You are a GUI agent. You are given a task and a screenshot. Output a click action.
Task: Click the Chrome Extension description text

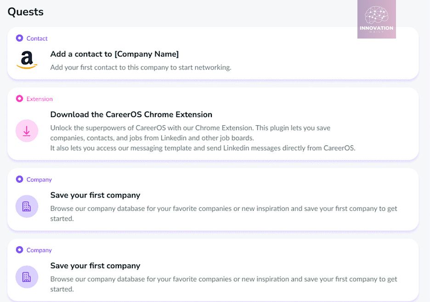202,138
